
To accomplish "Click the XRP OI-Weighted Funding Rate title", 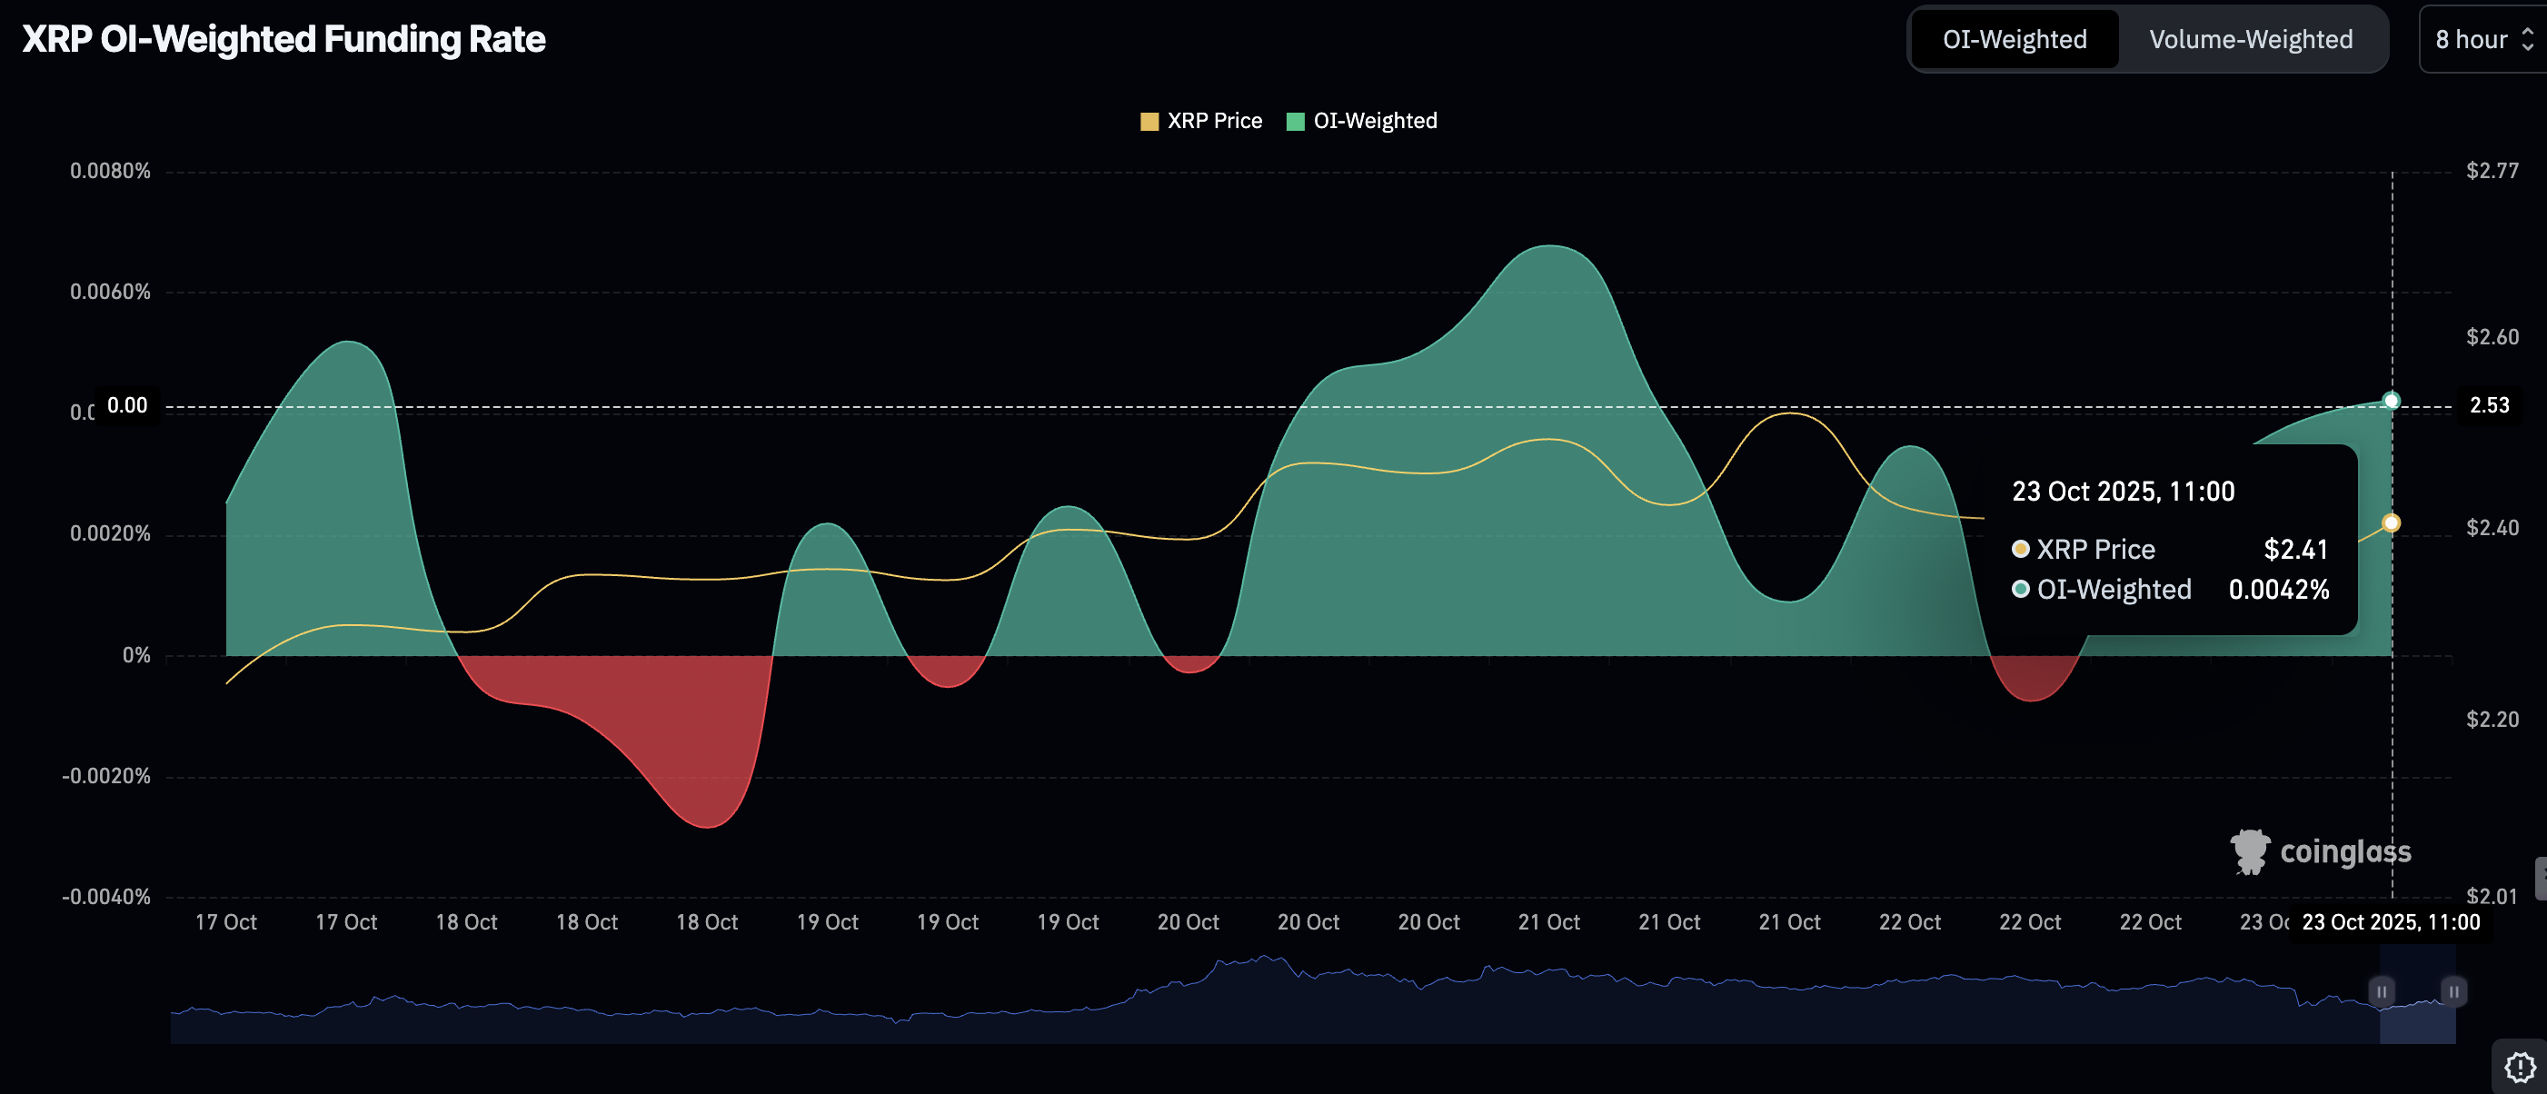I will tap(284, 40).
